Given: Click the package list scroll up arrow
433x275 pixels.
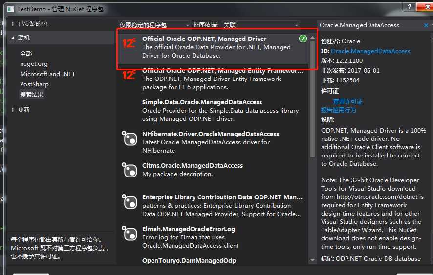Looking at the screenshot, I should [312, 37].
